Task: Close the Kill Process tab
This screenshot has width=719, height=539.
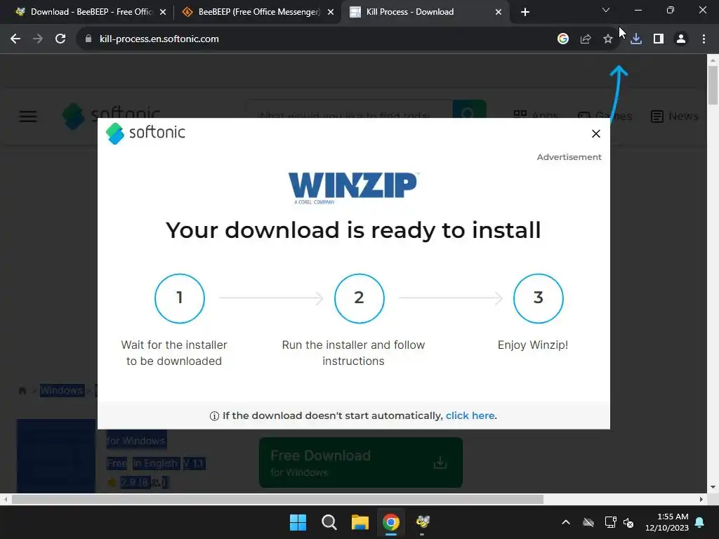Action: (499, 13)
